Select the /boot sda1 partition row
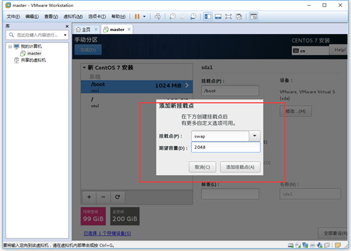This screenshot has height=251, width=351. click(x=137, y=87)
